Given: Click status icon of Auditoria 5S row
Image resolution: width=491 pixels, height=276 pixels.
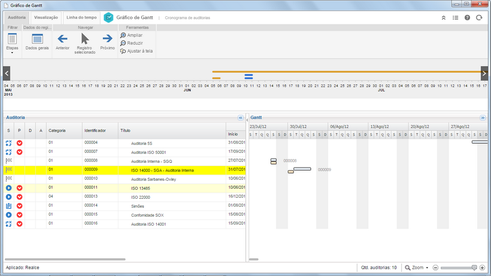Looking at the screenshot, I should click(x=8, y=143).
